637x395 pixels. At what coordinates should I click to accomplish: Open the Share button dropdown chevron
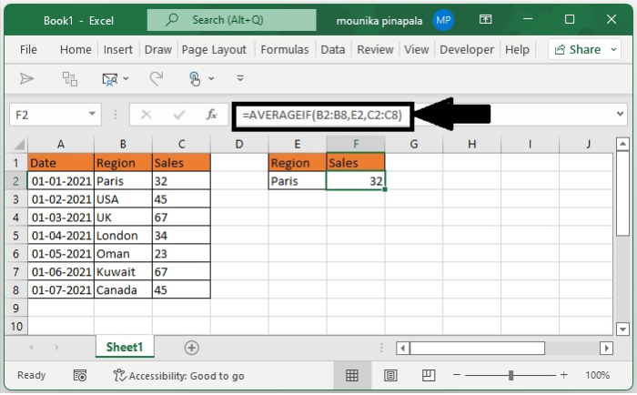click(x=614, y=49)
